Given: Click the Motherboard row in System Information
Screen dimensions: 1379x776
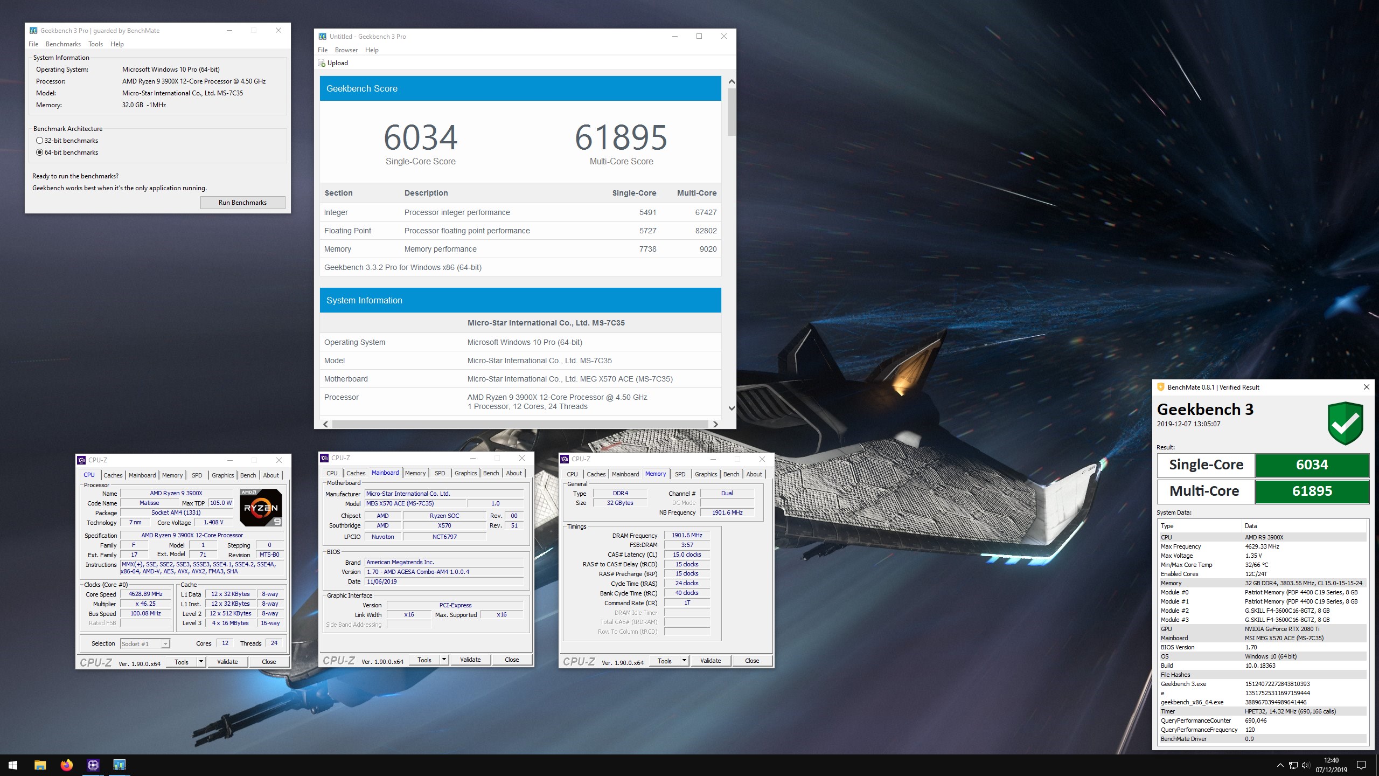Looking at the screenshot, I should pos(520,379).
